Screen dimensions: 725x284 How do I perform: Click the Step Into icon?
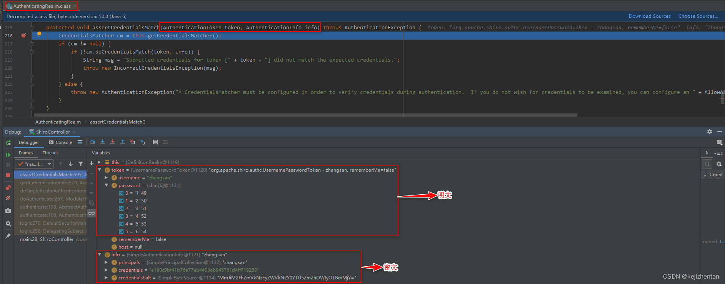coord(103,142)
